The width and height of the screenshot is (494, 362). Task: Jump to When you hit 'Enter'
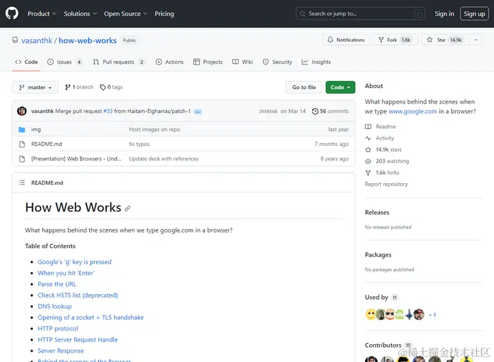pos(66,273)
